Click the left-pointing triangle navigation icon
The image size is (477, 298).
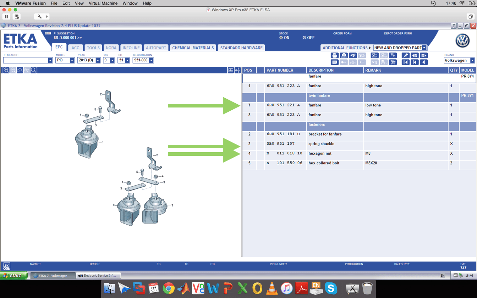point(423,62)
